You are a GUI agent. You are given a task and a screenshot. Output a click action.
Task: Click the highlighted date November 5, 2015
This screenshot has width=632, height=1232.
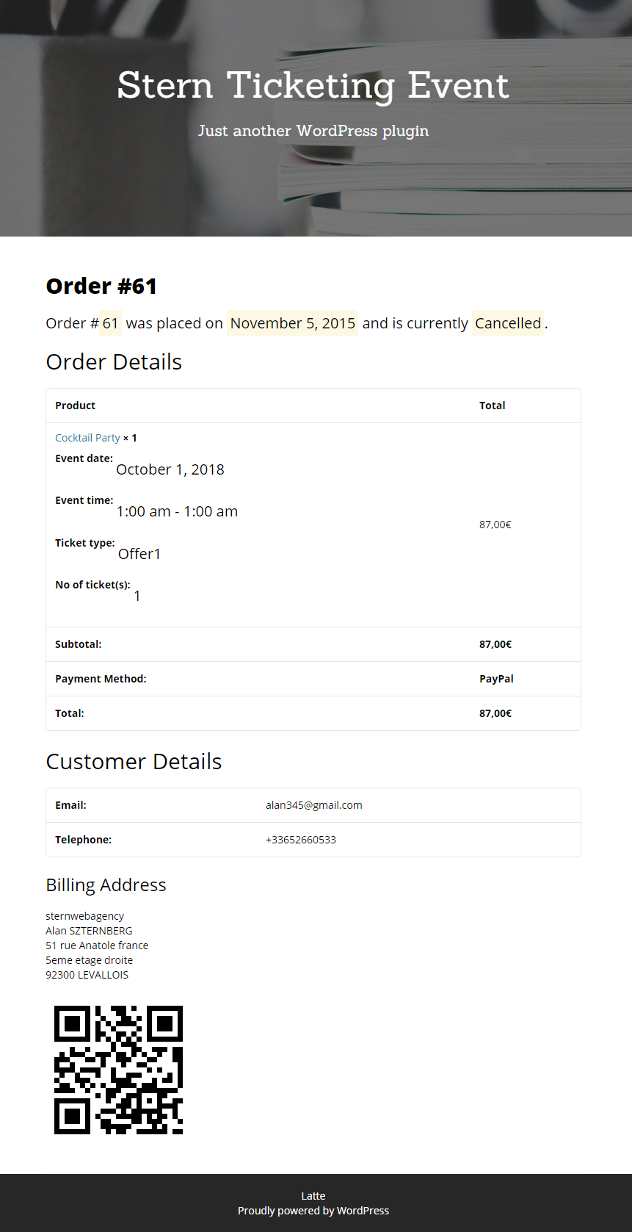292,323
